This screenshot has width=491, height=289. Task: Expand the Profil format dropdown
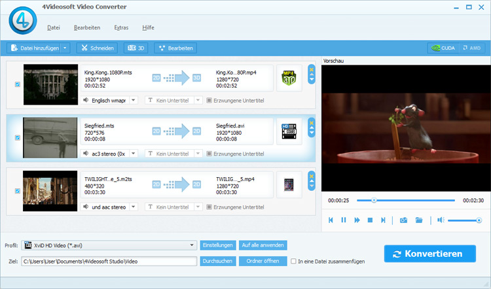(x=192, y=245)
